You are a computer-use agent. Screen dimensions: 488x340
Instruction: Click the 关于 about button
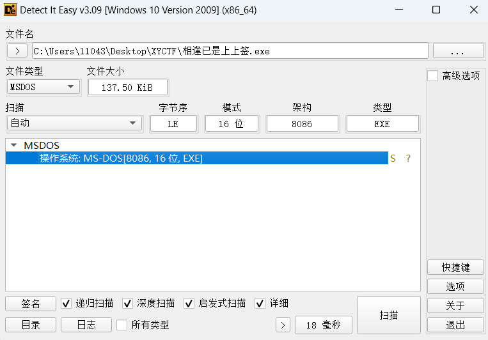click(455, 305)
